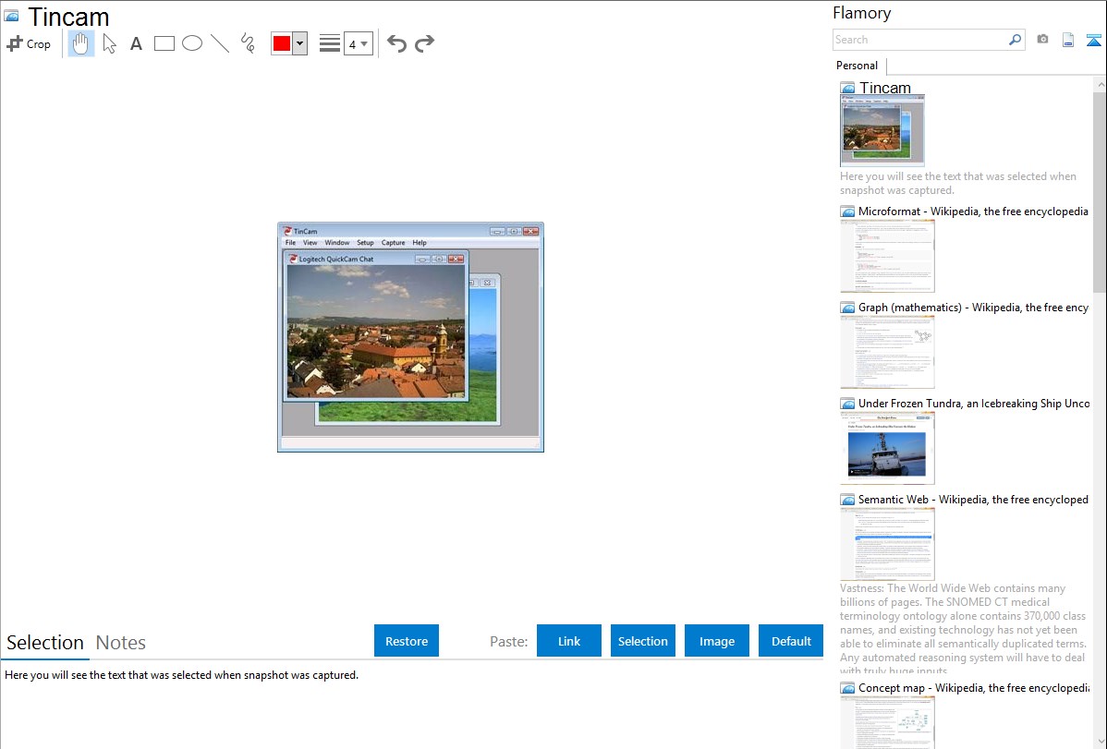Open the line width dropdown showing 4

point(359,43)
